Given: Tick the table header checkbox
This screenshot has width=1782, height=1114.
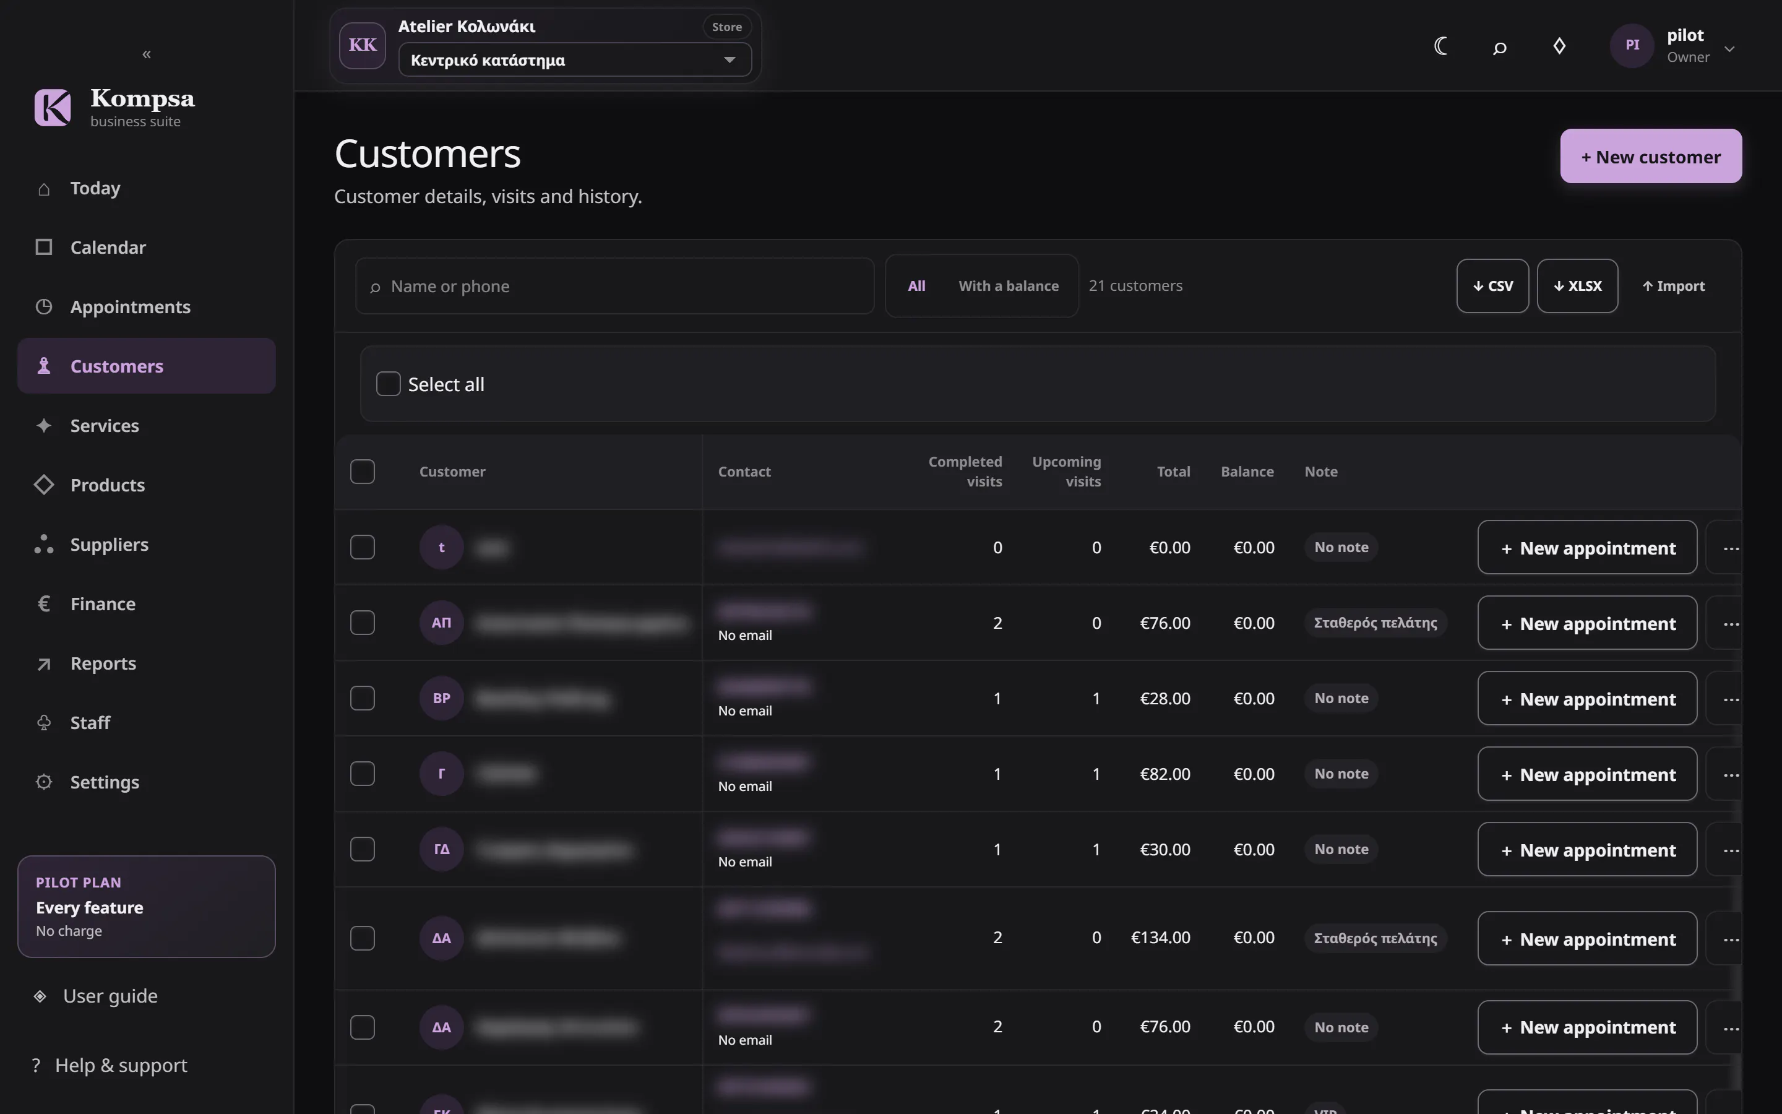Looking at the screenshot, I should pyautogui.click(x=363, y=472).
